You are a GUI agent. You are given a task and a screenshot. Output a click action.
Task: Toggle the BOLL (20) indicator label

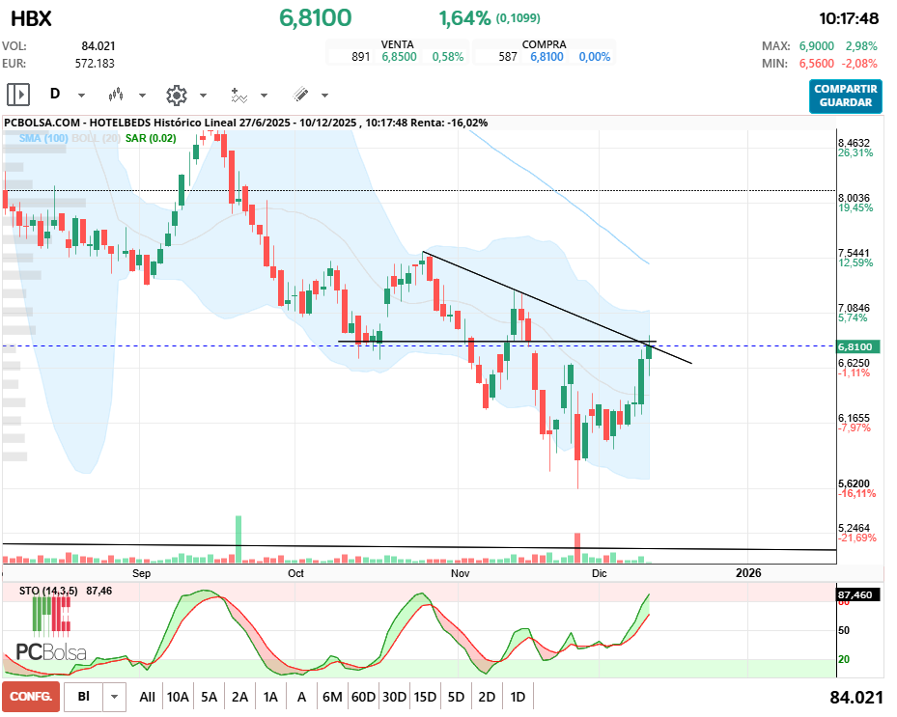click(x=96, y=139)
